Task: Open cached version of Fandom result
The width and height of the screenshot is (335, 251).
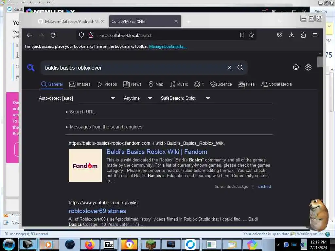Action: (264, 187)
